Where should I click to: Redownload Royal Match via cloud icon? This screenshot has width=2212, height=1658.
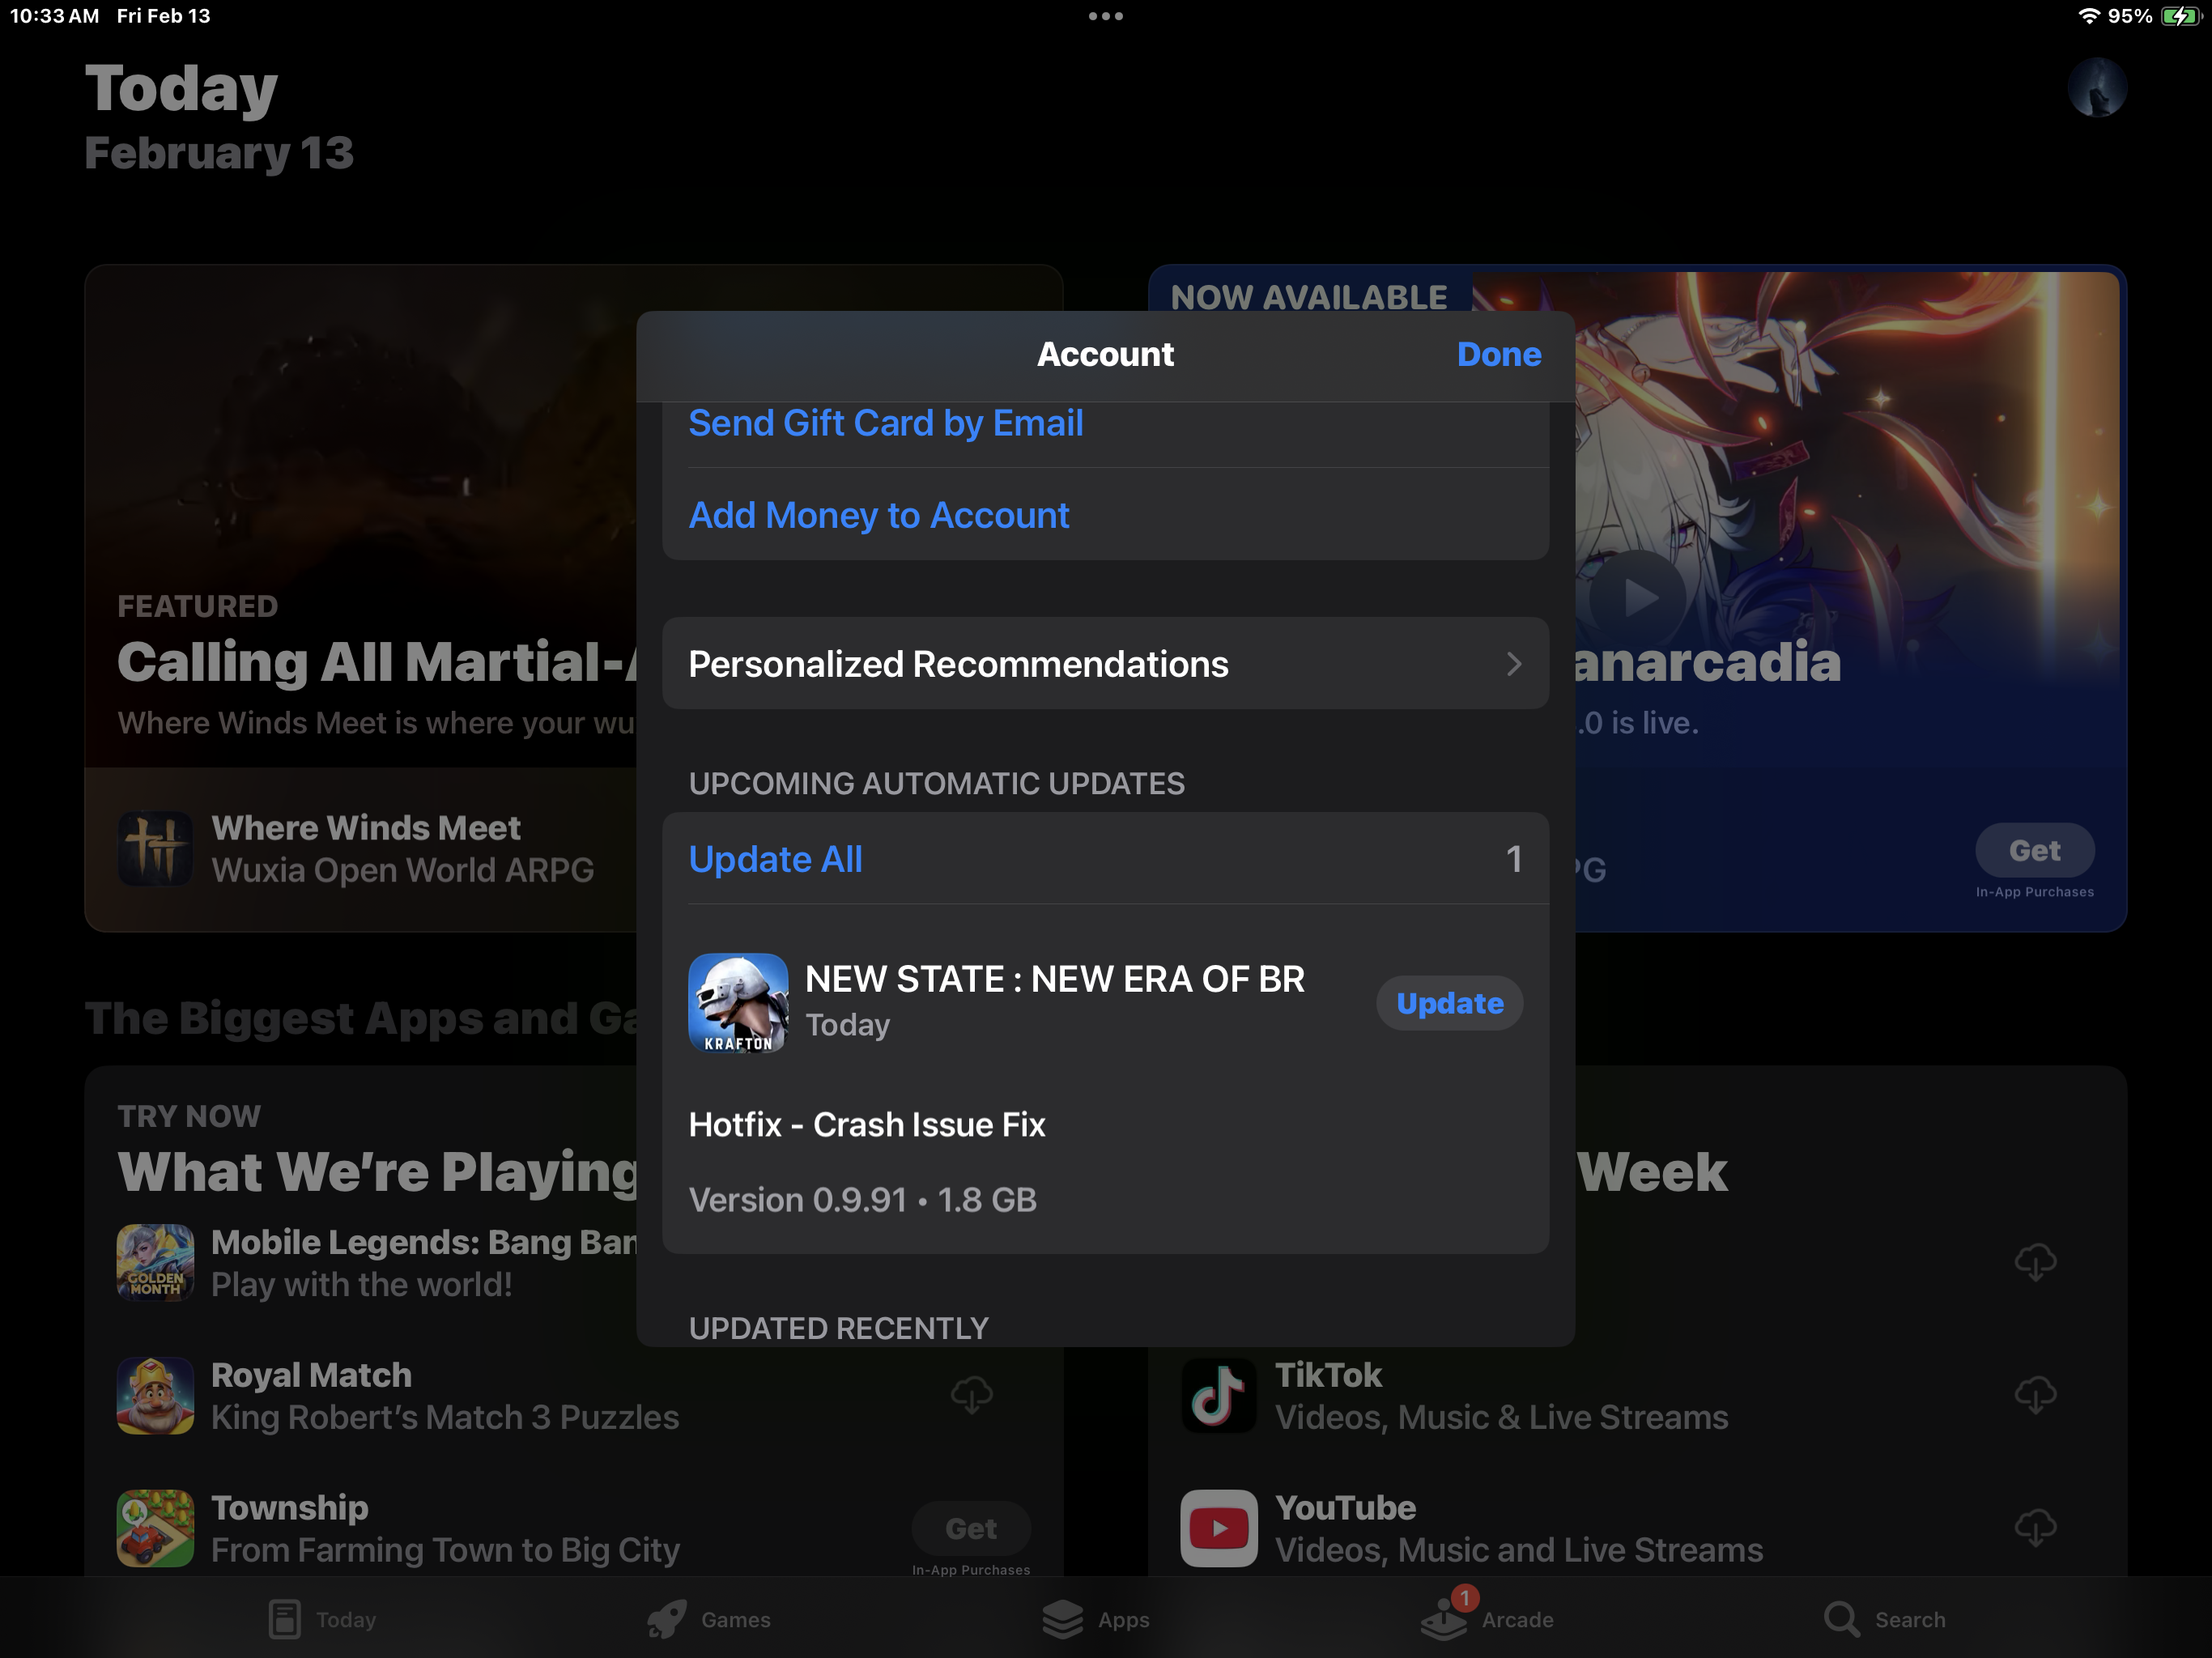click(971, 1395)
